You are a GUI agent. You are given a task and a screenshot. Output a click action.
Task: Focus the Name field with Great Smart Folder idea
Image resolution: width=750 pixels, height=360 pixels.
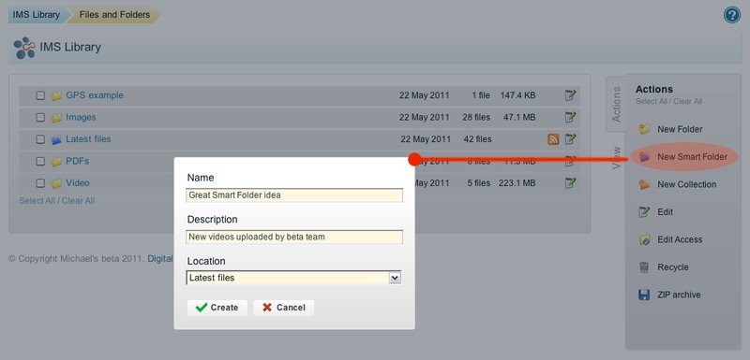(x=294, y=195)
